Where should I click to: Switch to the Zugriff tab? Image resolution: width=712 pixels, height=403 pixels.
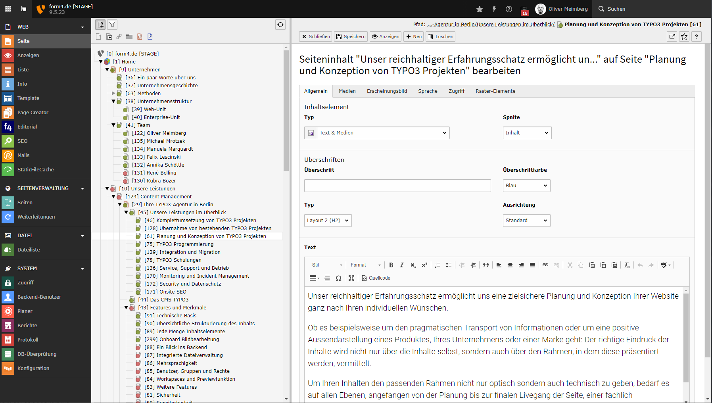(x=457, y=91)
